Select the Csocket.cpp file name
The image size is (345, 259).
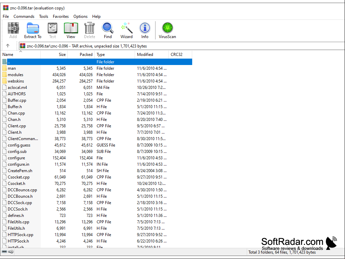click(x=19, y=177)
